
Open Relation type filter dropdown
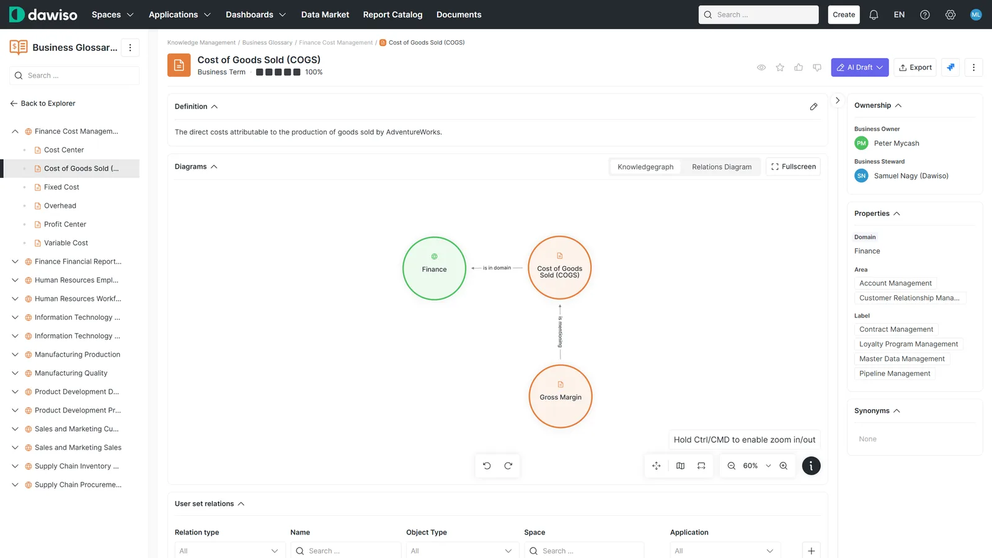(230, 551)
